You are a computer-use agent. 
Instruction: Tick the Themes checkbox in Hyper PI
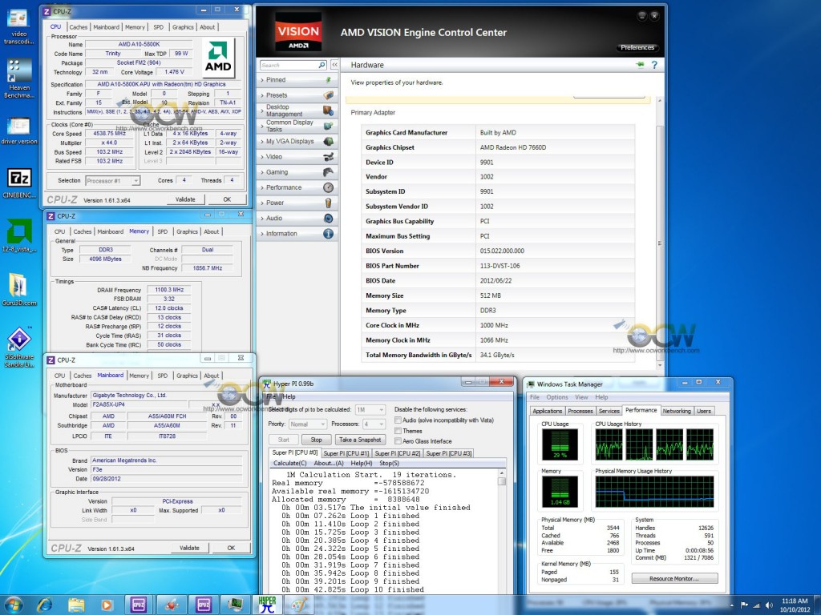point(398,430)
